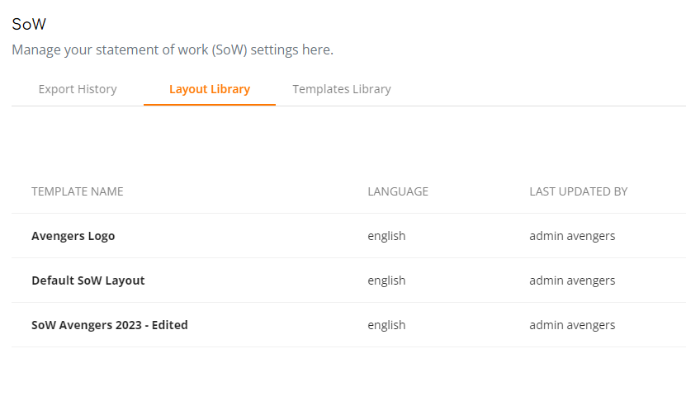The height and width of the screenshot is (396, 686).
Task: Open the Avengers Logo layout
Action: click(73, 236)
